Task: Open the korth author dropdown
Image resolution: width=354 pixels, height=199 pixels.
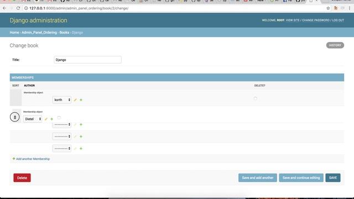Action: coord(62,99)
